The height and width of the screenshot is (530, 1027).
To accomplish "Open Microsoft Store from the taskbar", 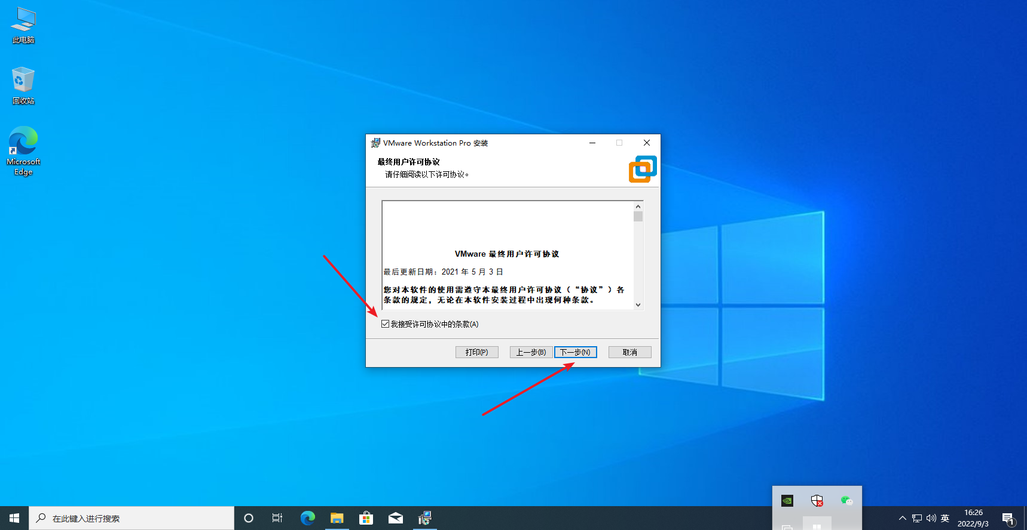I will tap(366, 518).
